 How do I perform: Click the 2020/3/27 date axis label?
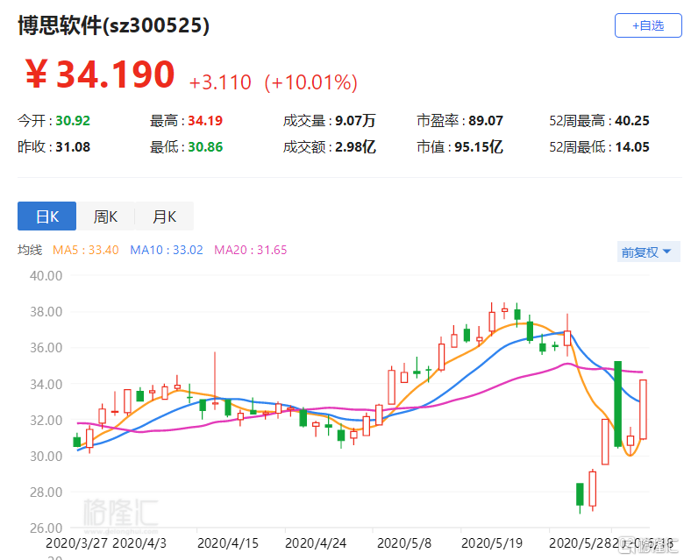click(77, 543)
